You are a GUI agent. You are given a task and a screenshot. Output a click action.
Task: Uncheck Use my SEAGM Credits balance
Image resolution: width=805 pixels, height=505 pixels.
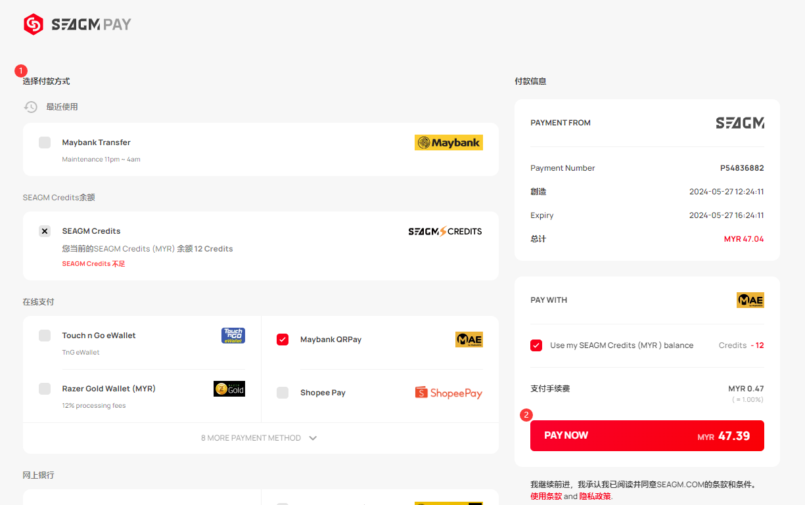coord(536,345)
